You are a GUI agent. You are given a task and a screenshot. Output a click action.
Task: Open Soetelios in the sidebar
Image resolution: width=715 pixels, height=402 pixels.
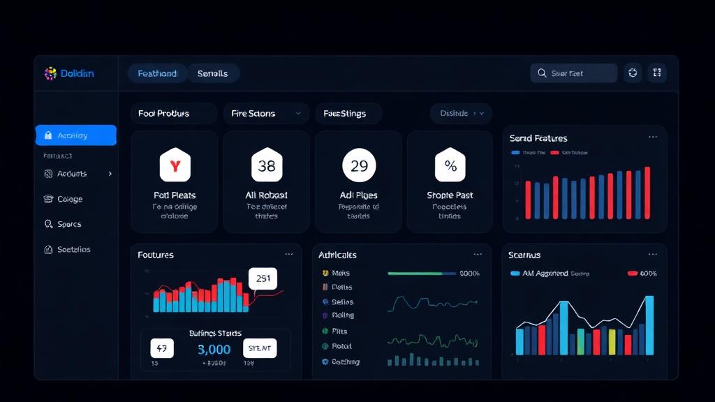(x=73, y=249)
